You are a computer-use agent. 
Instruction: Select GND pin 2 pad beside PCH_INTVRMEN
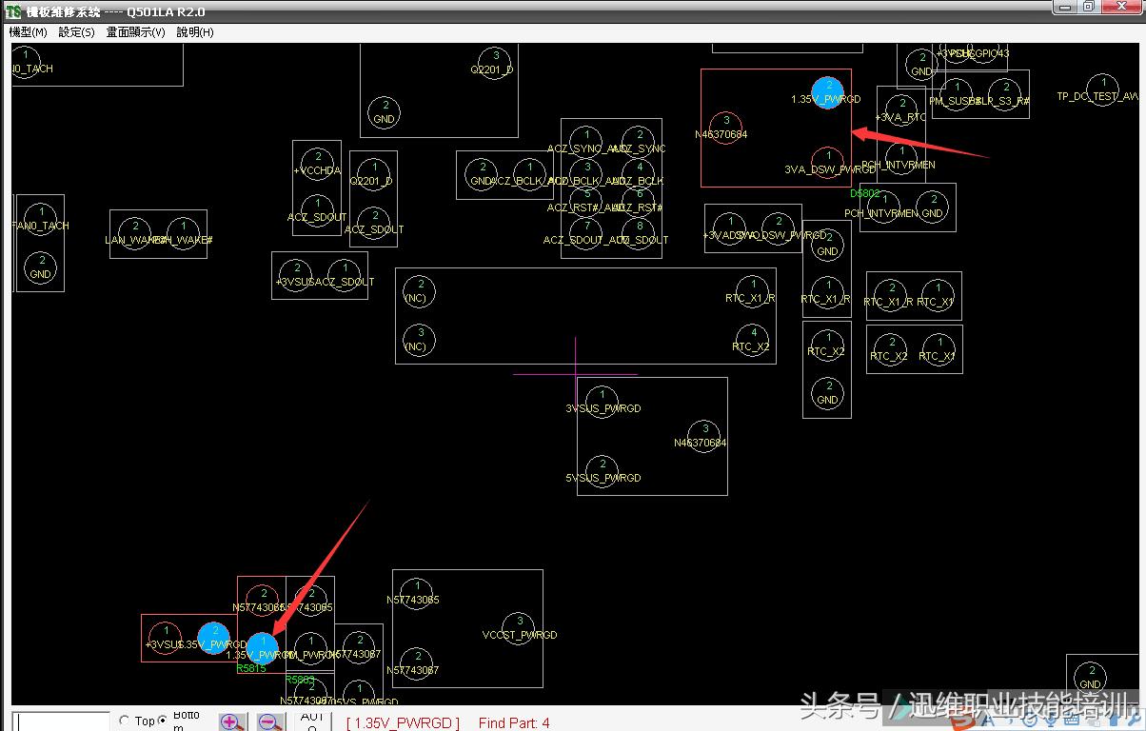933,206
